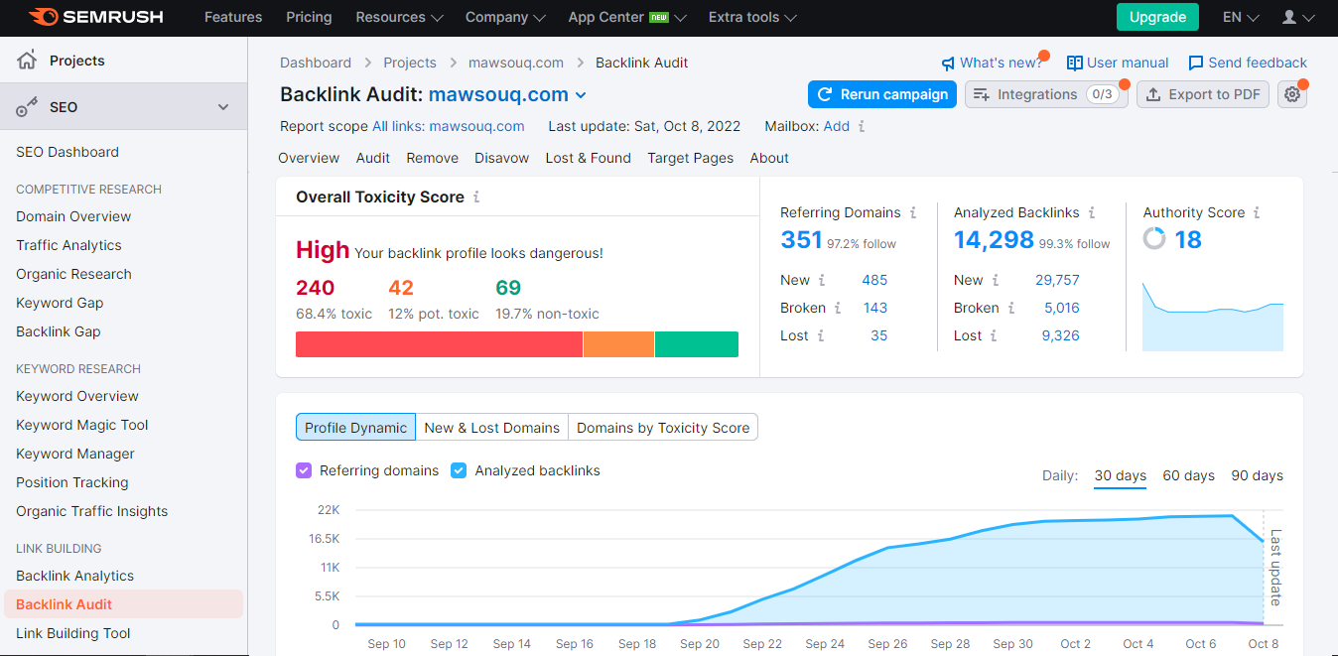
Task: Open the Projects home icon
Action: click(x=27, y=61)
